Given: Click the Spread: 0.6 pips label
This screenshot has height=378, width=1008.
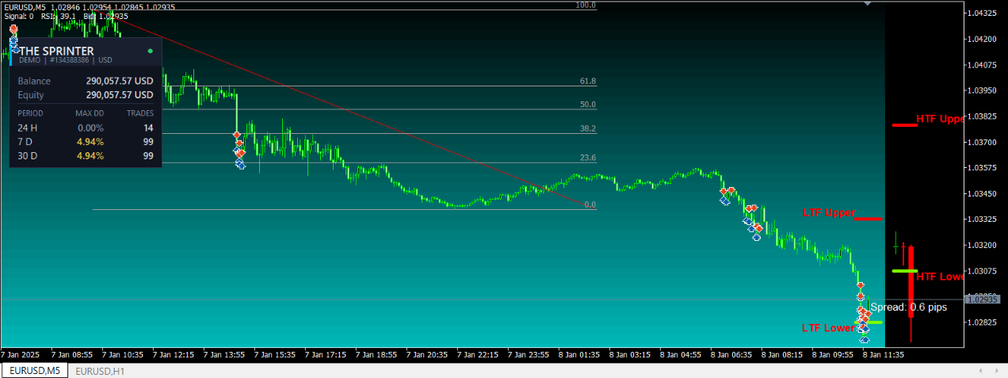Looking at the screenshot, I should point(908,307).
